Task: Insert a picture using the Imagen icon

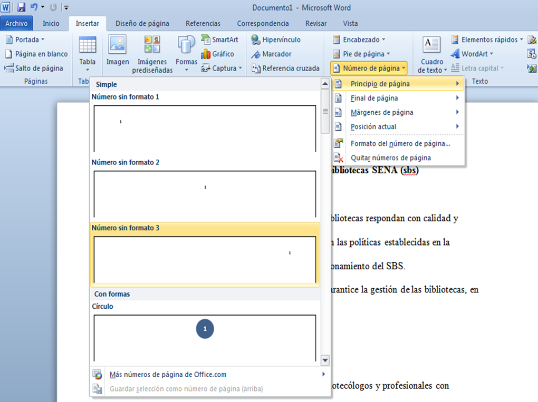Action: click(x=118, y=50)
